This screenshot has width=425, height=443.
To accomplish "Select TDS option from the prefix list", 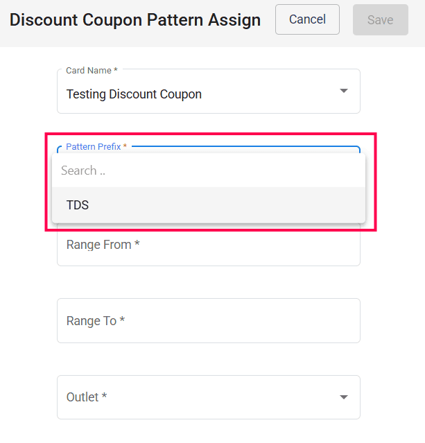I will (x=208, y=205).
